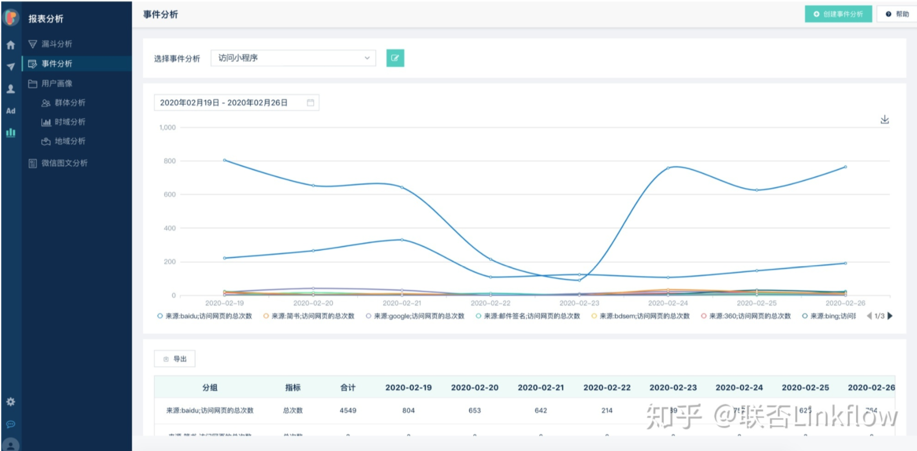The image size is (917, 451).
Task: Click baidu row value 214
Action: point(607,411)
